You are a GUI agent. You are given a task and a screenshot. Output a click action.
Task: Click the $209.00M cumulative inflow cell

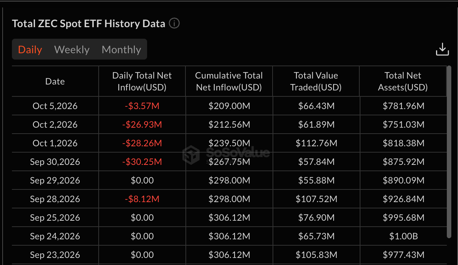(x=229, y=106)
